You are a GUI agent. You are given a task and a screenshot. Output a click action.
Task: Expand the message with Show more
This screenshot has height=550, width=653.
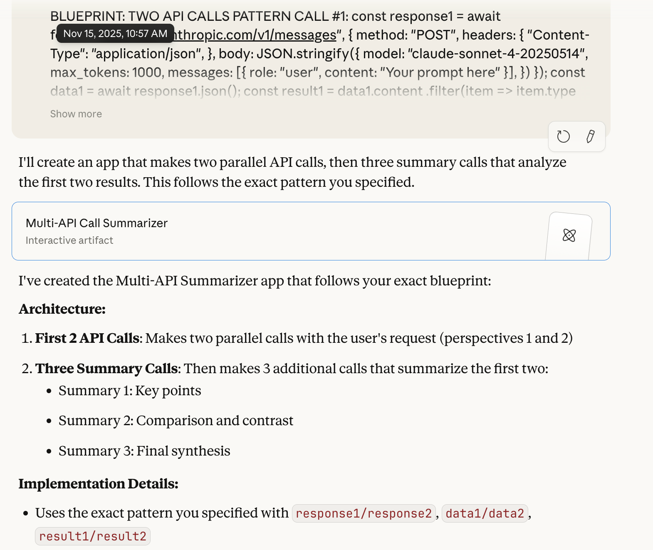click(76, 114)
